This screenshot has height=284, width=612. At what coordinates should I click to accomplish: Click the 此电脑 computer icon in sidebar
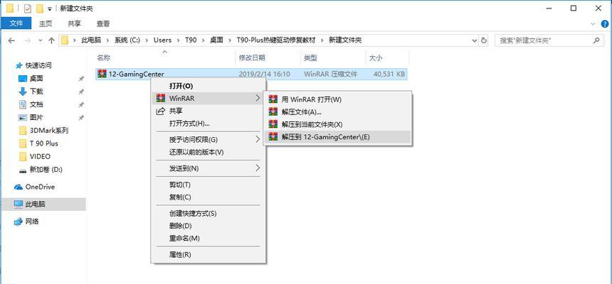19,204
